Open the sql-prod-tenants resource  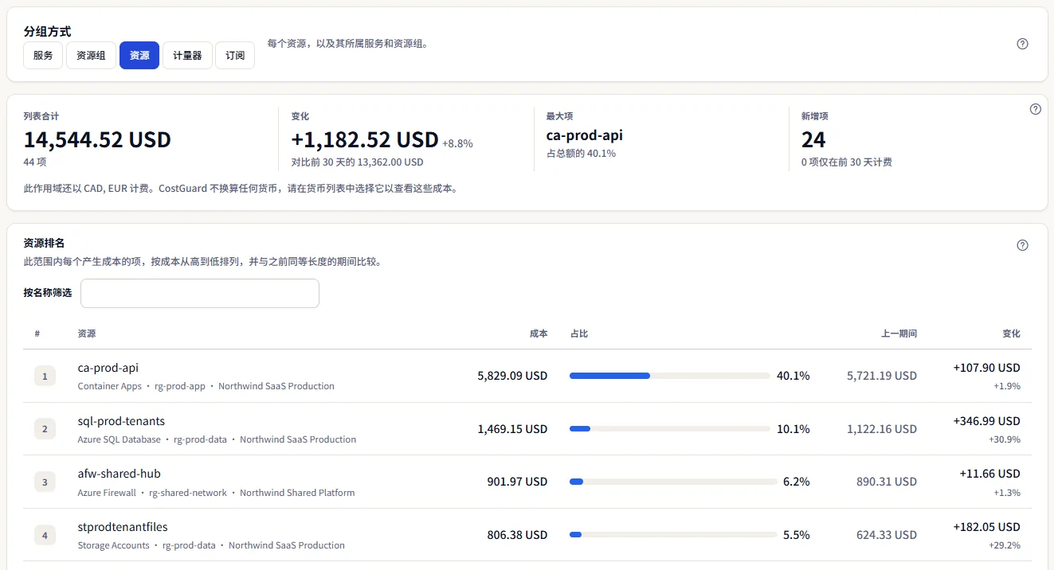tap(121, 421)
